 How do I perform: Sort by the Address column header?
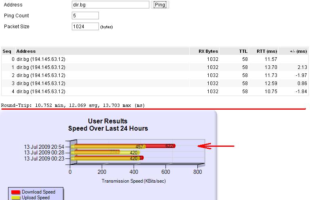click(26, 51)
